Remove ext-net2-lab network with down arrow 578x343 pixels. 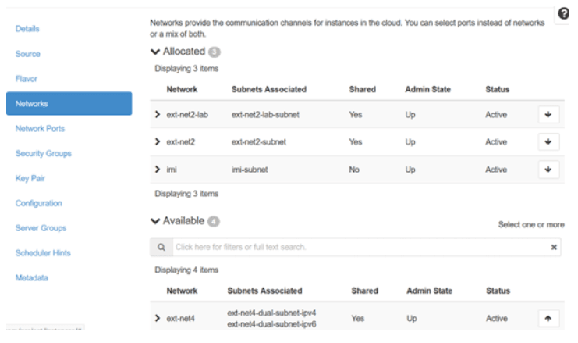[x=548, y=115]
